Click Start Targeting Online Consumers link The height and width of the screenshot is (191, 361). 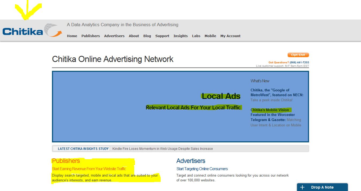click(202, 169)
